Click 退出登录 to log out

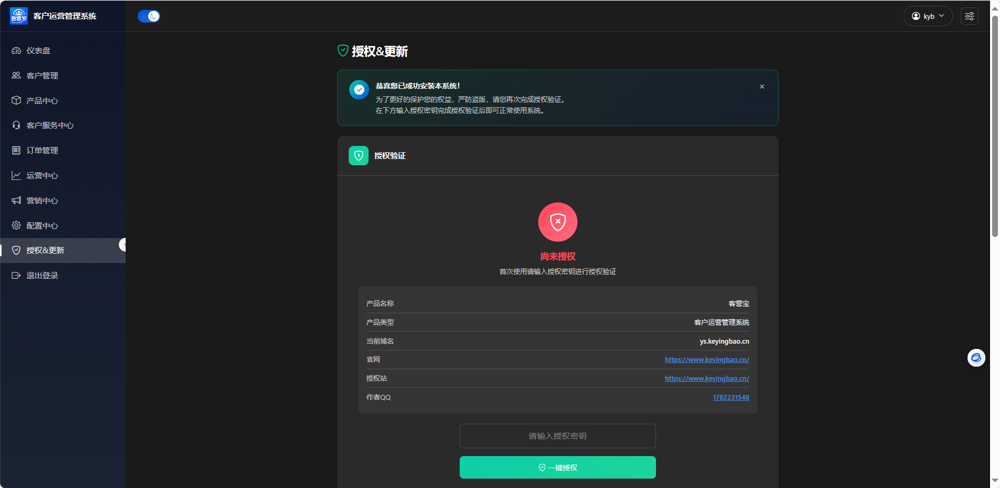(x=63, y=276)
